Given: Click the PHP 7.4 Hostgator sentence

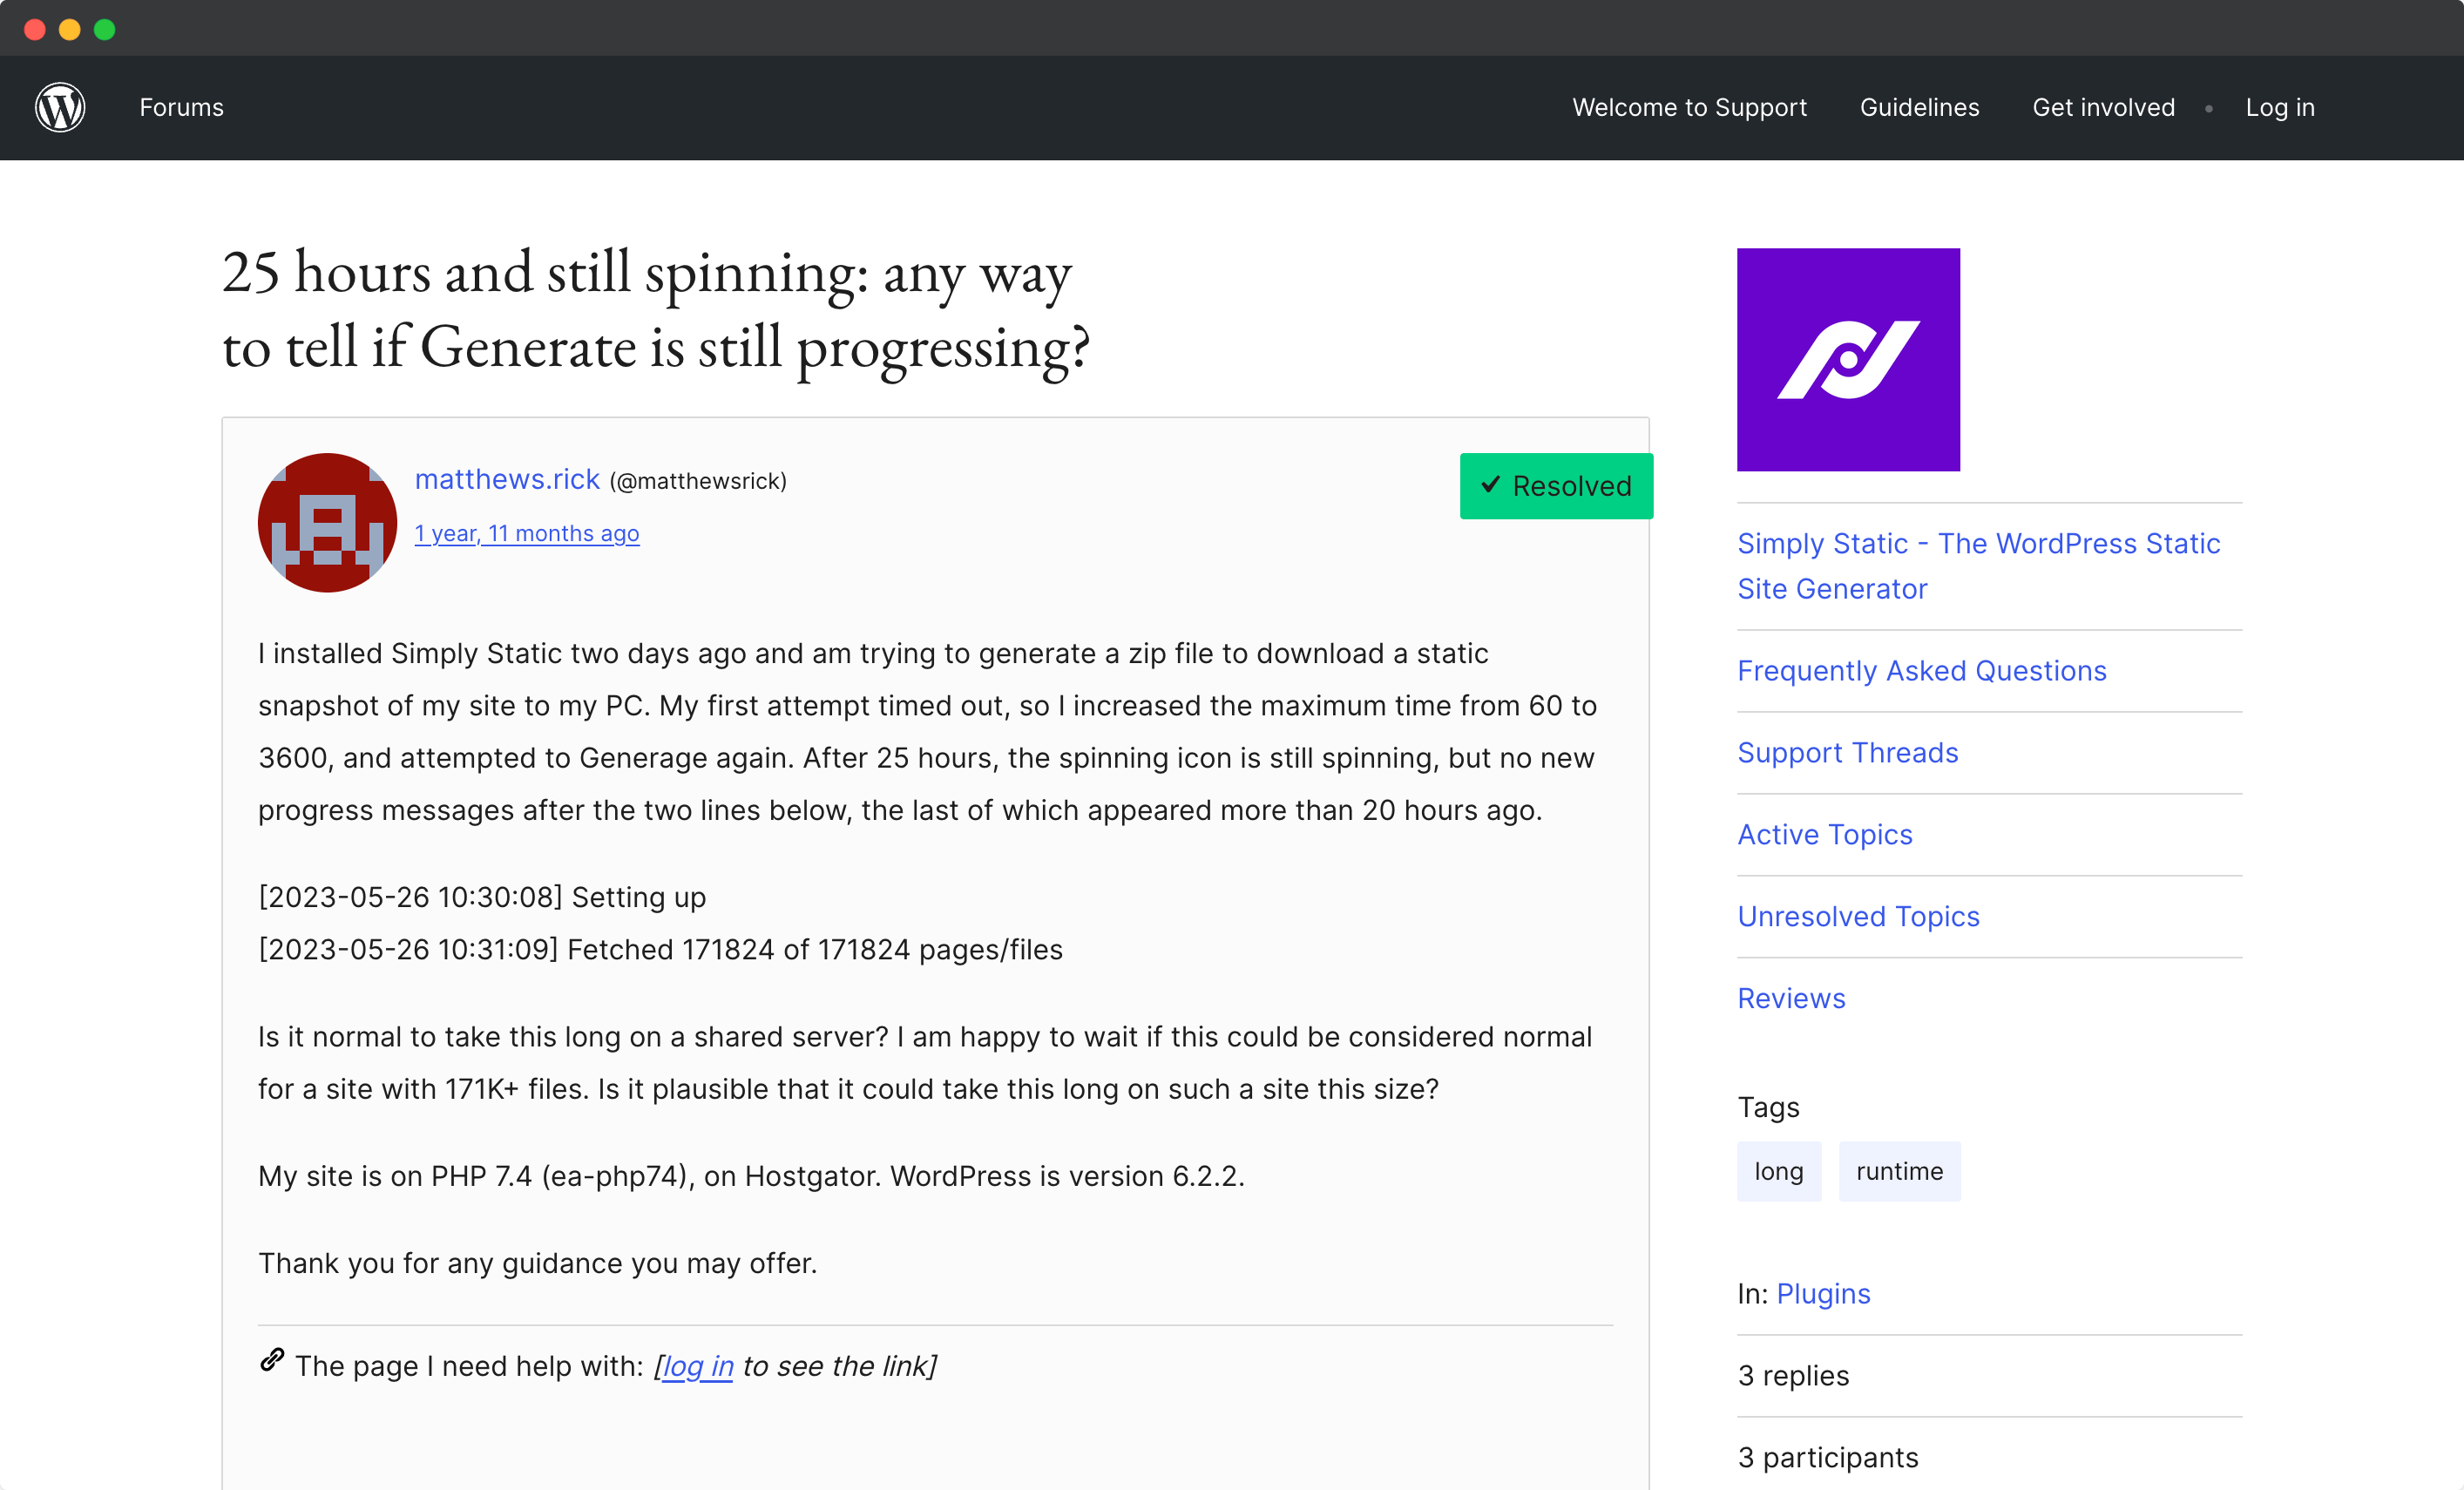Looking at the screenshot, I should [x=751, y=1176].
